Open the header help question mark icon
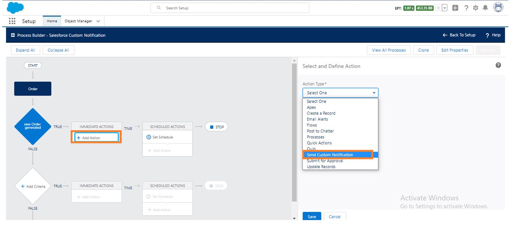 click(x=466, y=8)
